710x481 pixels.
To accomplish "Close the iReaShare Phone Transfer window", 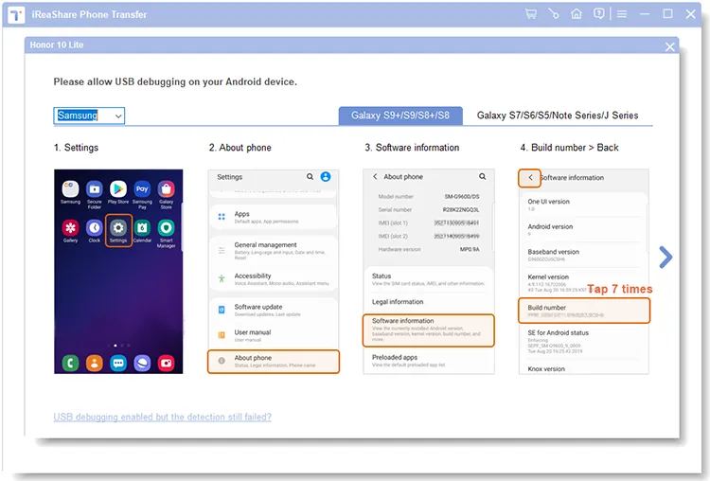I will [x=690, y=14].
